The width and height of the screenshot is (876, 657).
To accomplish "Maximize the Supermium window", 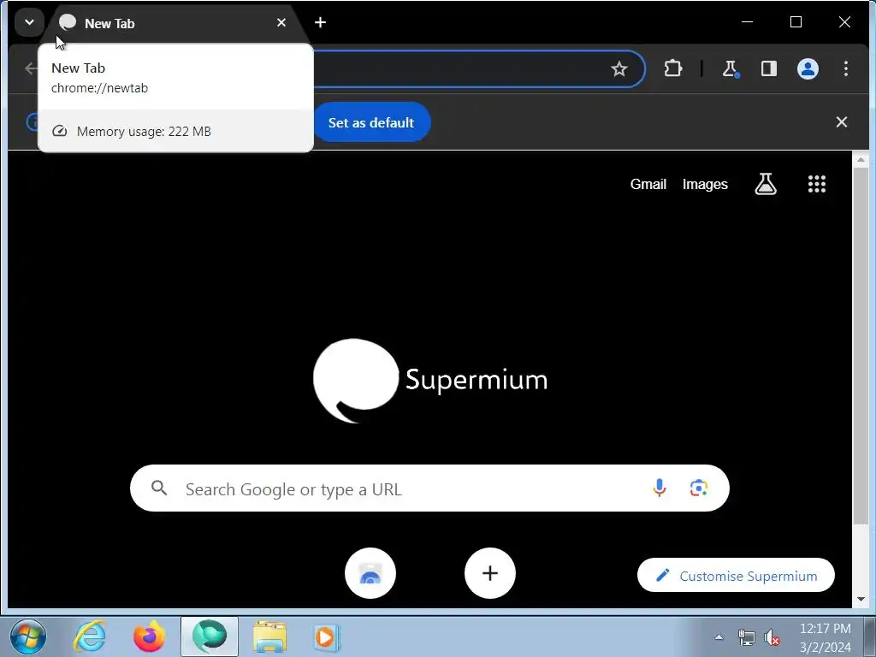I will 796,22.
